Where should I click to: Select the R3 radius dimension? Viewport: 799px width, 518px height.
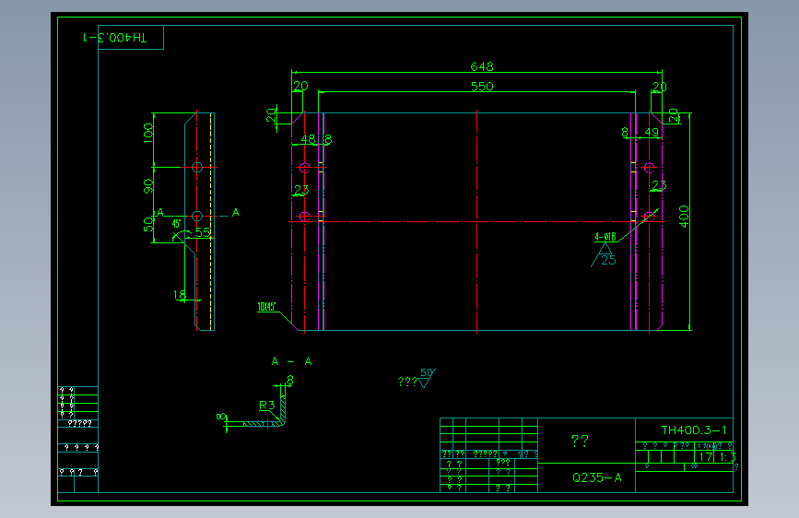[266, 405]
